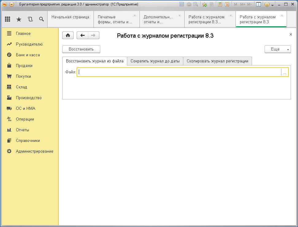Screen dimensions: 298x227
Task: Open the main menu orange dropdown in the title bar
Action: click(x=12, y=4)
